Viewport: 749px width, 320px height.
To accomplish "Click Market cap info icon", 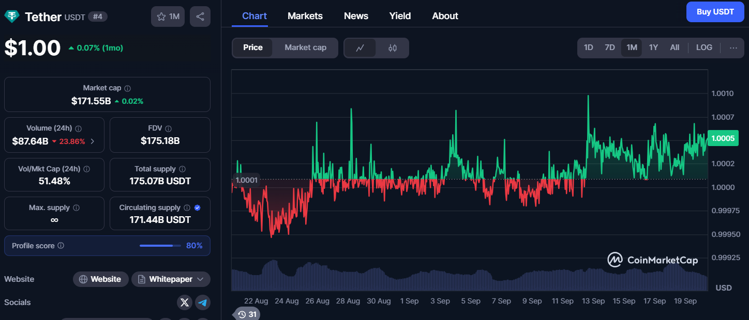I will tap(128, 88).
